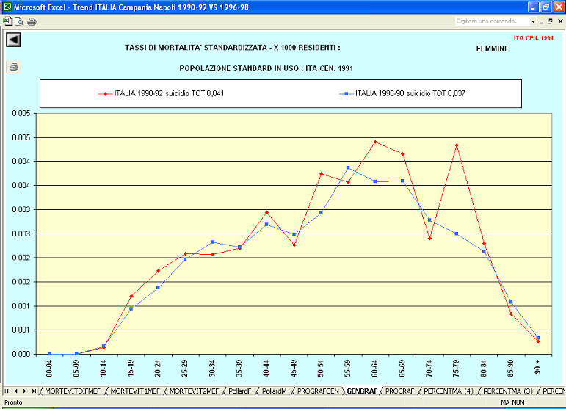
Task: Click the printer icon beside the chart
Action: click(x=14, y=67)
